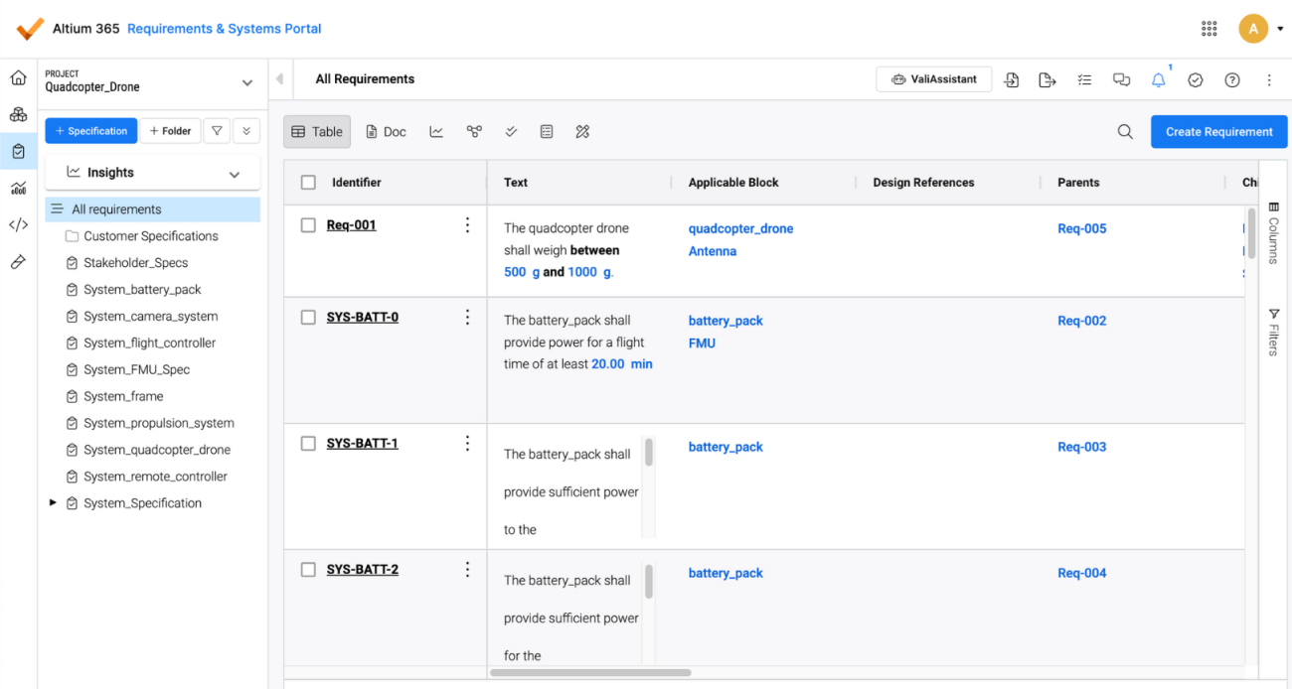Open the system blocks icon in sidebar
The image size is (1292, 689).
click(18, 114)
